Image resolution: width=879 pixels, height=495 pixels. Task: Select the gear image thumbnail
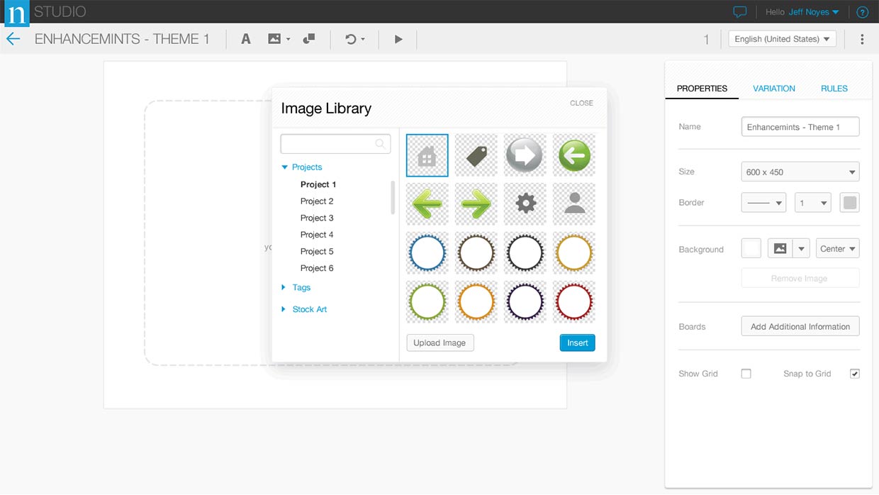tap(525, 204)
